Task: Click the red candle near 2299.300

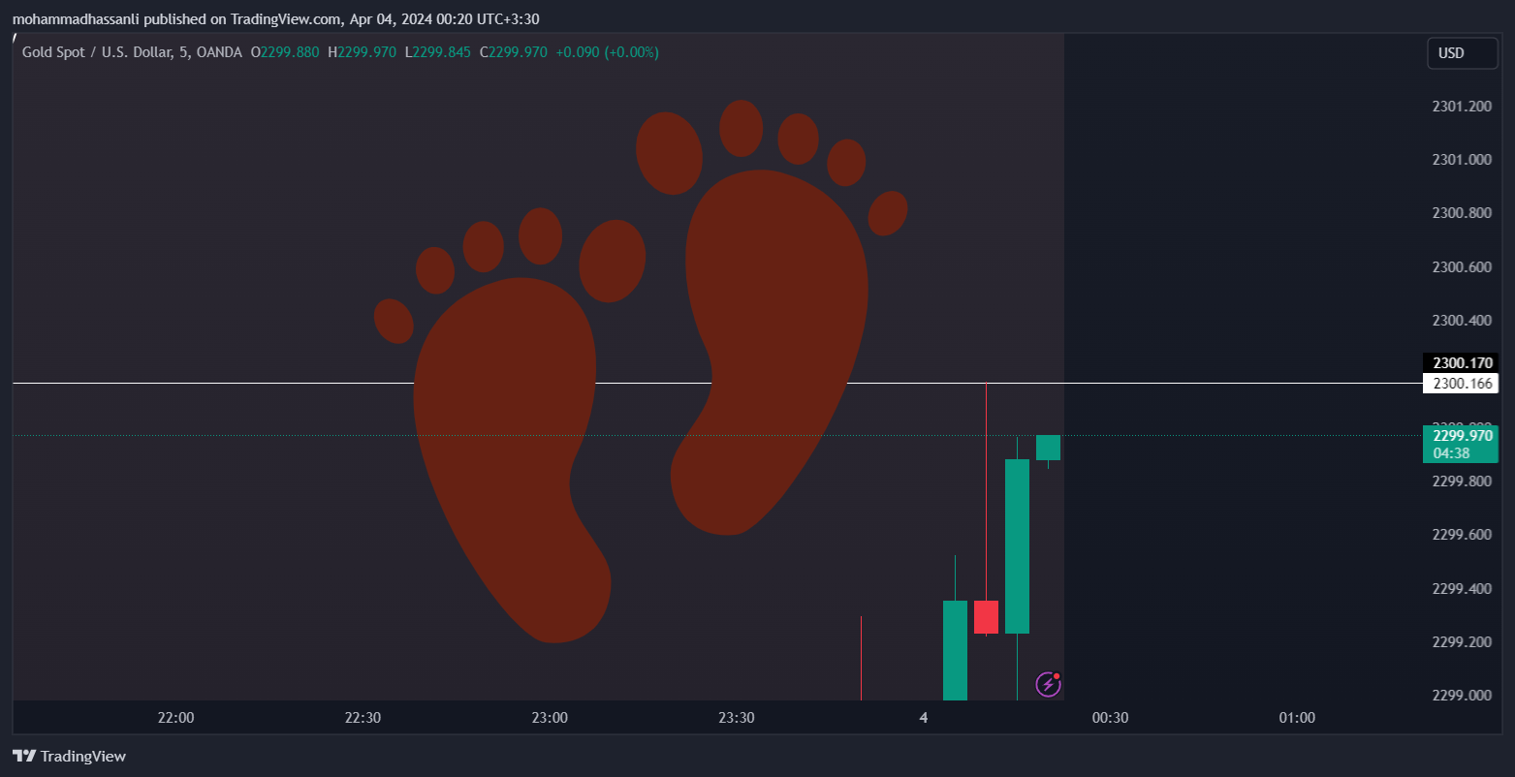Action: 986,616
